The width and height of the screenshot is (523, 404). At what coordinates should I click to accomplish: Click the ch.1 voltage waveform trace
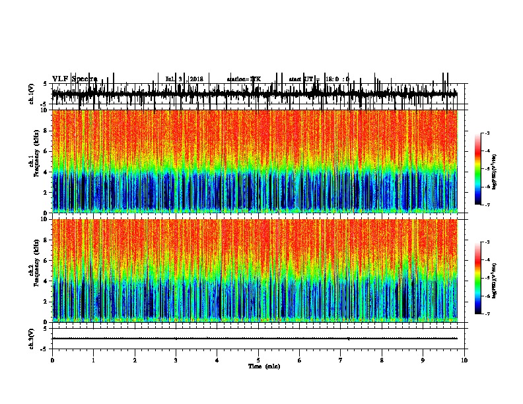[x=255, y=94]
